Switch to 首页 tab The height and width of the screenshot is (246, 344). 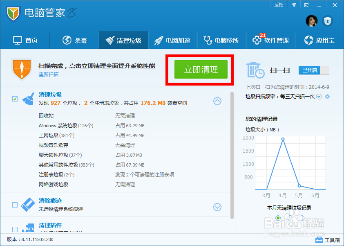point(25,40)
